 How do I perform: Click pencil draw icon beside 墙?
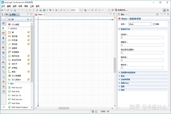[x=29, y=32]
